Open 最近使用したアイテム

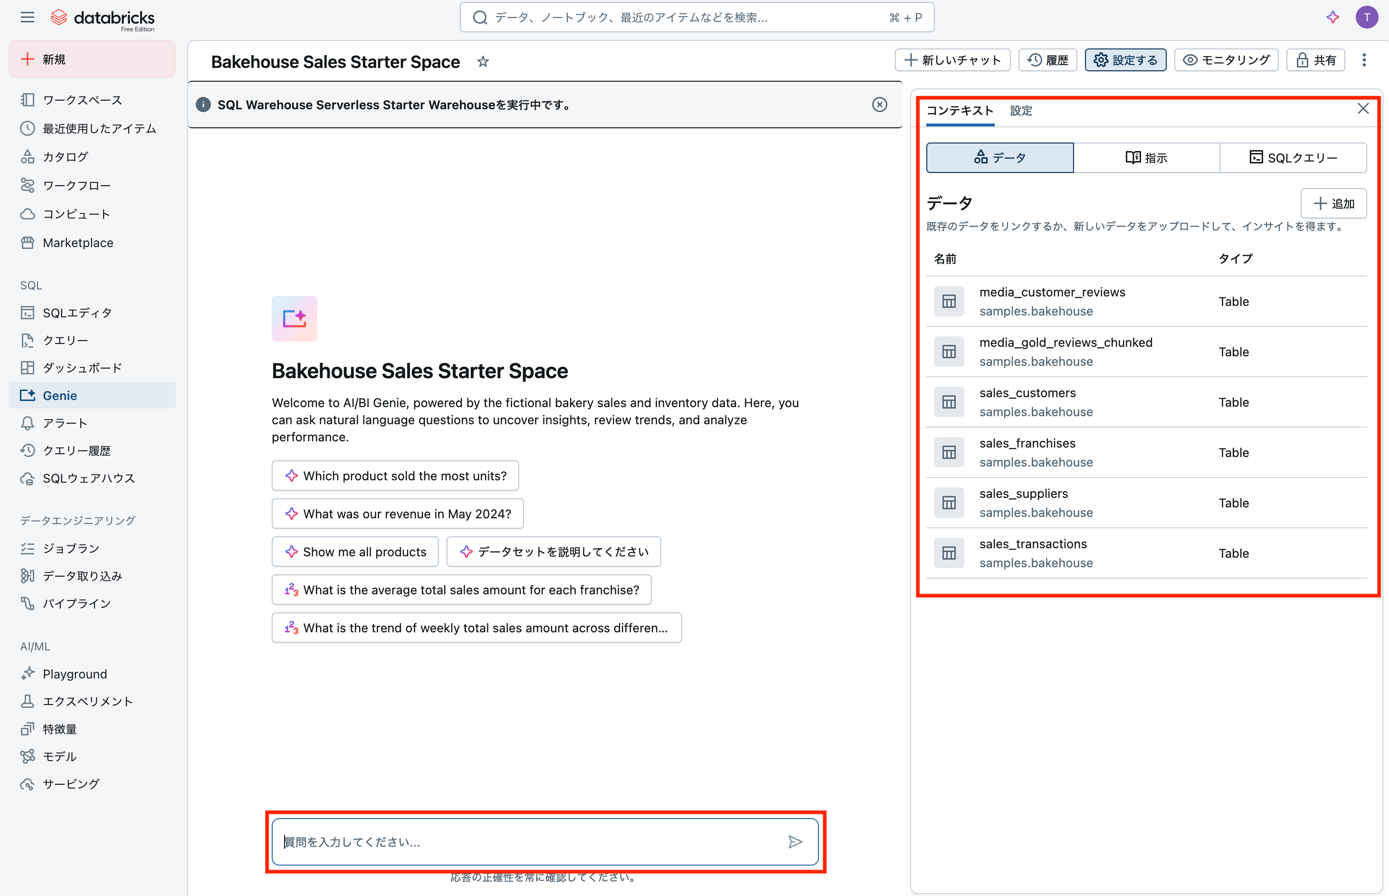pos(92,129)
